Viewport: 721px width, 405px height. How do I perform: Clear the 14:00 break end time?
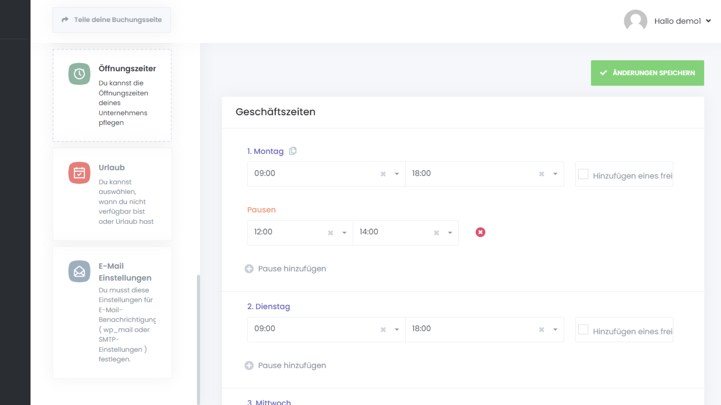click(x=436, y=233)
